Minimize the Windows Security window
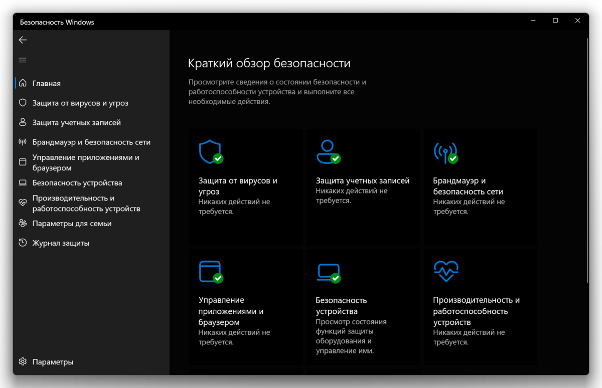Image resolution: width=602 pixels, height=388 pixels. coord(532,21)
